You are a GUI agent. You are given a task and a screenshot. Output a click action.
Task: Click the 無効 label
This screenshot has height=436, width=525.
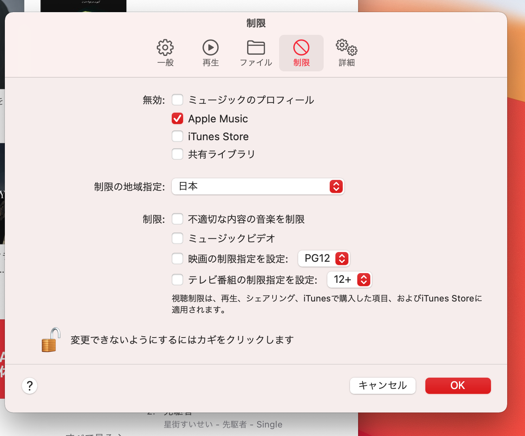coord(154,100)
